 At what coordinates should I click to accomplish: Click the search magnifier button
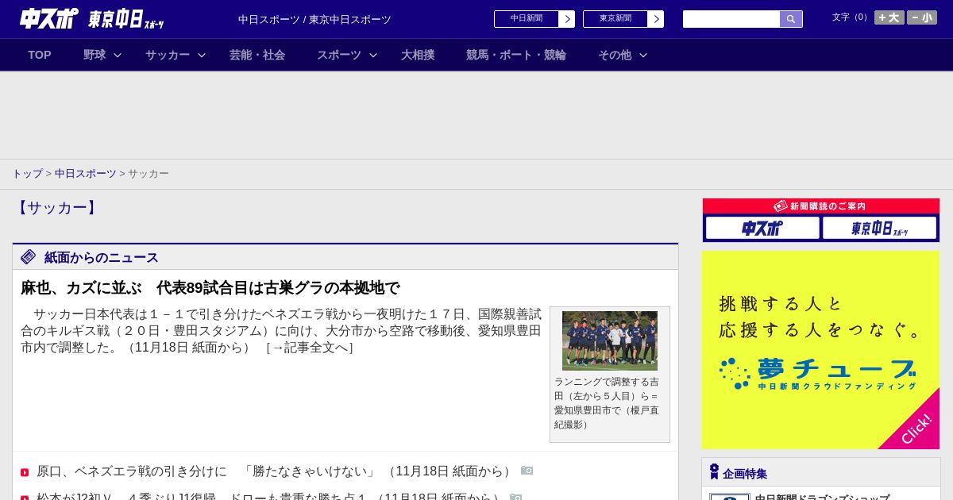point(791,19)
